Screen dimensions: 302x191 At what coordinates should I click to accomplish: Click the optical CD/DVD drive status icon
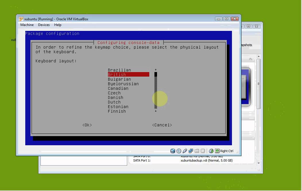tap(179, 151)
